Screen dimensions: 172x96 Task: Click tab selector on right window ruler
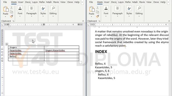88,25
